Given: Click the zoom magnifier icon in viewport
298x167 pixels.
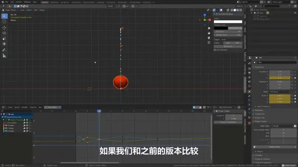Looking at the screenshot, I should (209, 28).
